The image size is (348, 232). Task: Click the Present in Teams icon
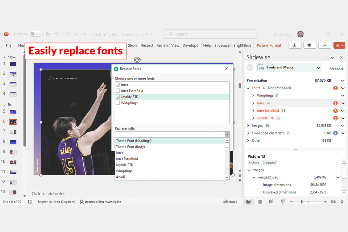click(310, 45)
